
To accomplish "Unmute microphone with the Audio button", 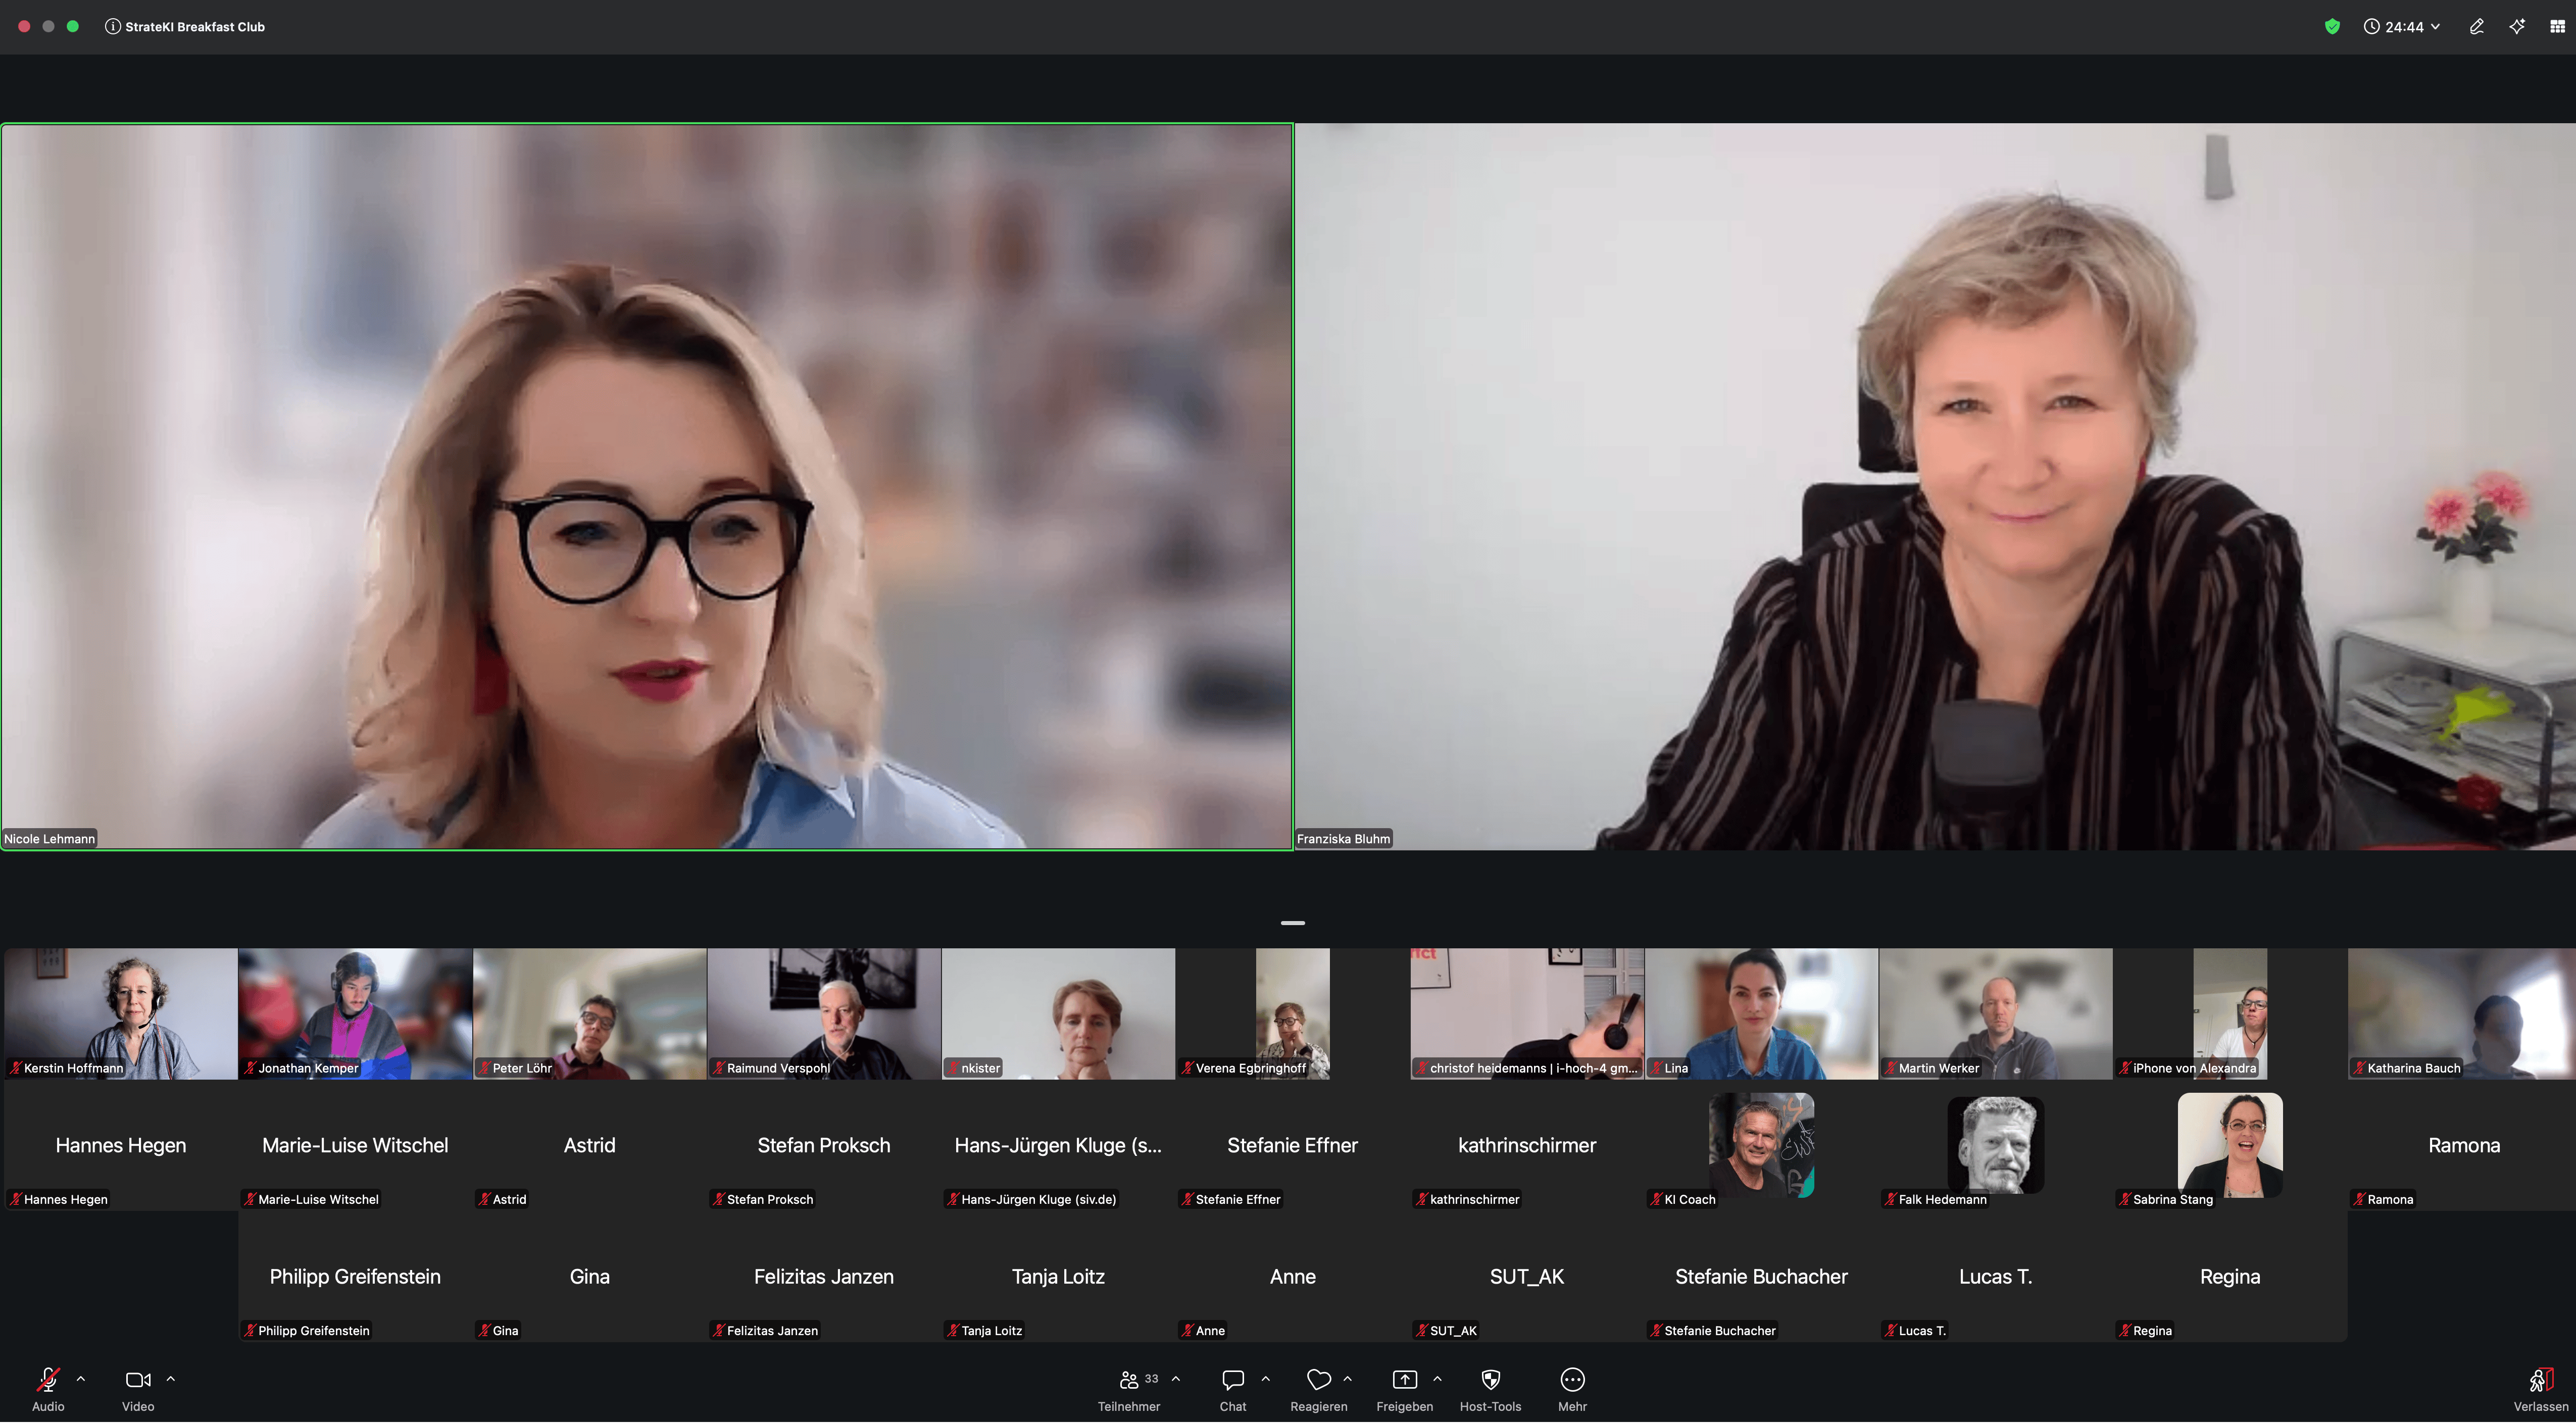I will [48, 1389].
